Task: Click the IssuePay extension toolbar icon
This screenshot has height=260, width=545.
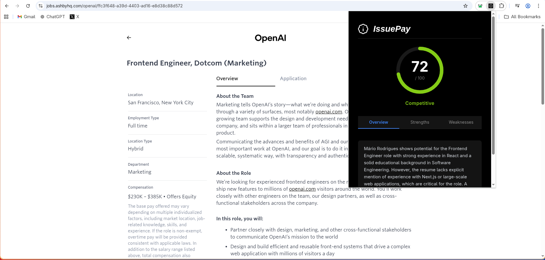Action: (491, 6)
